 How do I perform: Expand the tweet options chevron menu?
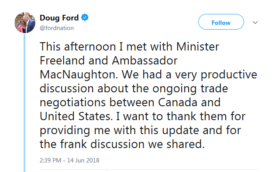[x=255, y=23]
